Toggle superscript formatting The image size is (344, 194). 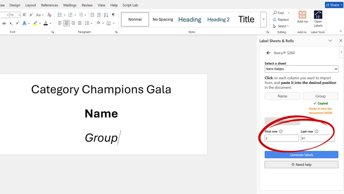pos(18,23)
